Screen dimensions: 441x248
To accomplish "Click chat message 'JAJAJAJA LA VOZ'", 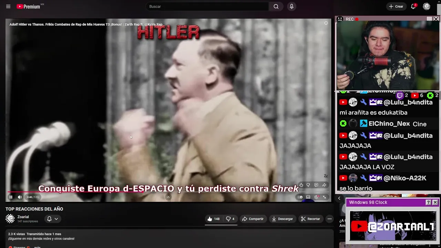I will coord(367,167).
